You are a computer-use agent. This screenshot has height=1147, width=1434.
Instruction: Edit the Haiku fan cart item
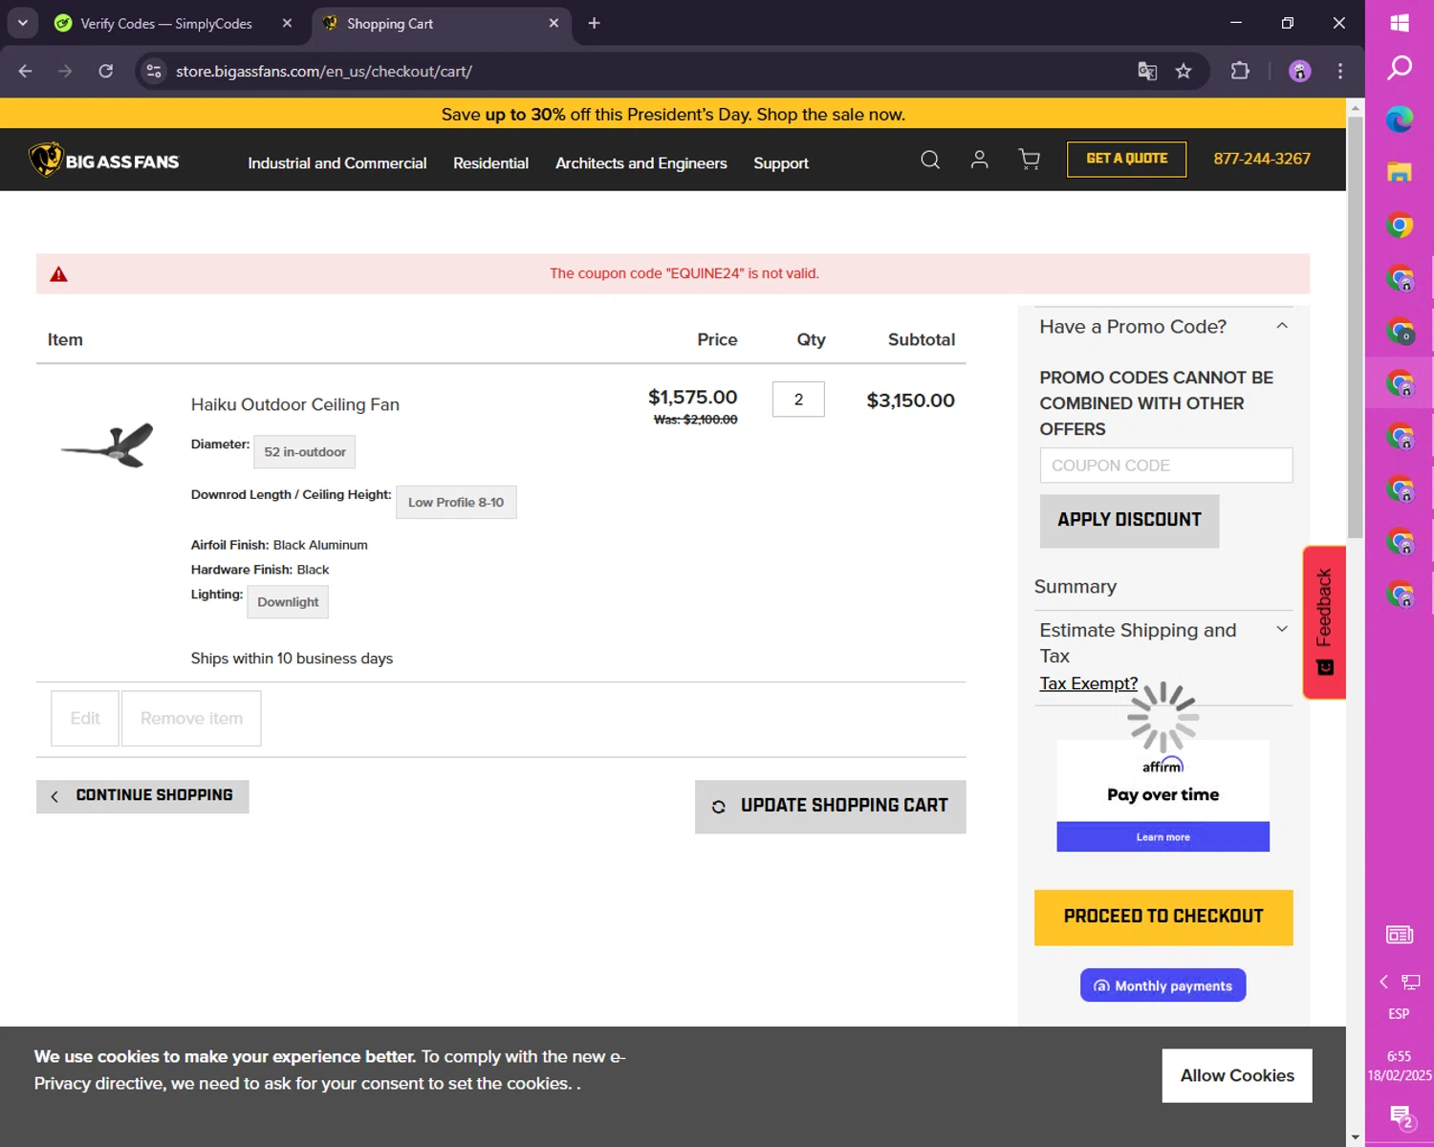pyautogui.click(x=85, y=718)
